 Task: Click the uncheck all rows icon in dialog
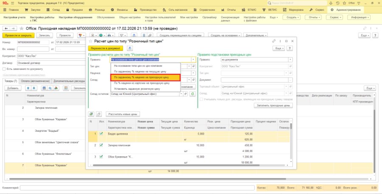(98, 114)
